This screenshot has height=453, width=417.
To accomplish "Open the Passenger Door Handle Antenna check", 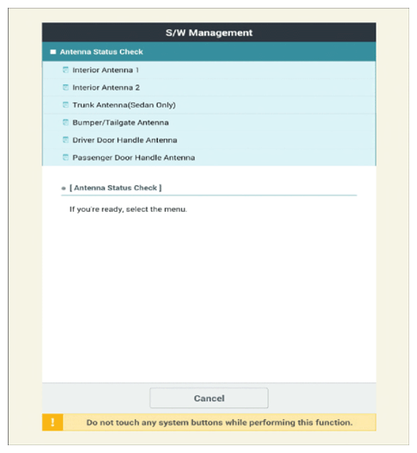I will point(209,158).
